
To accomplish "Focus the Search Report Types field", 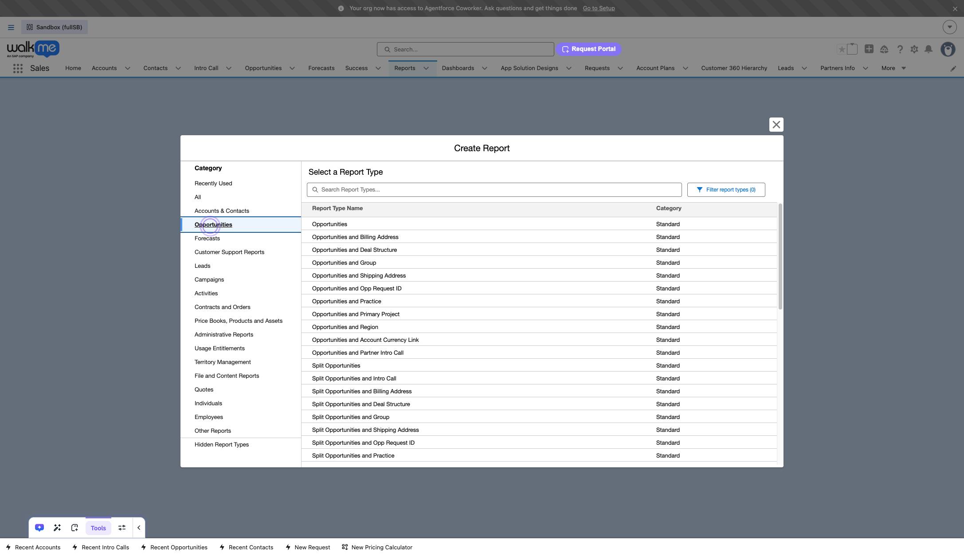I will (494, 190).
